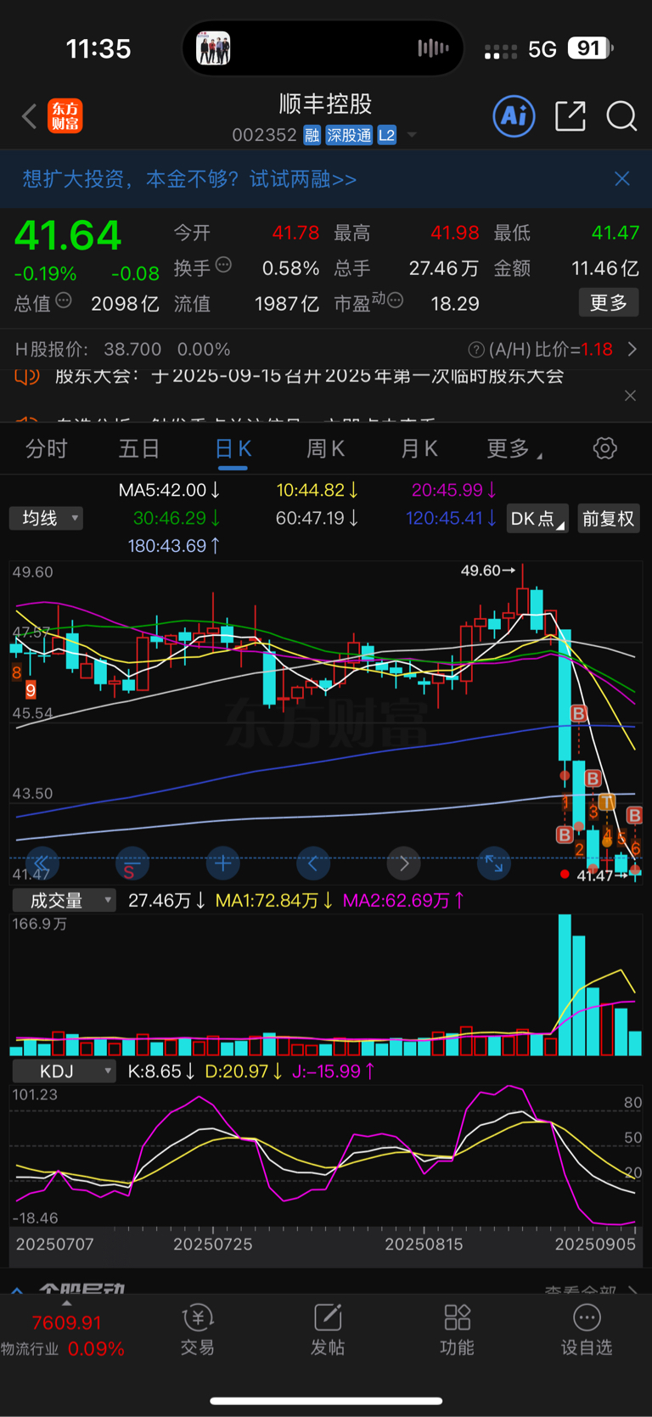This screenshot has width=652, height=1417.
Task: Tap the J:-15.99 KDJ value
Action: coord(334,1071)
